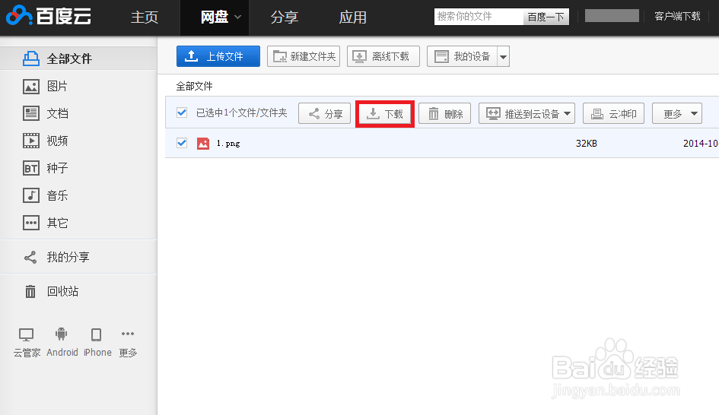The image size is (719, 415).
Task: Click the 分享 button in action bar
Action: 325,113
